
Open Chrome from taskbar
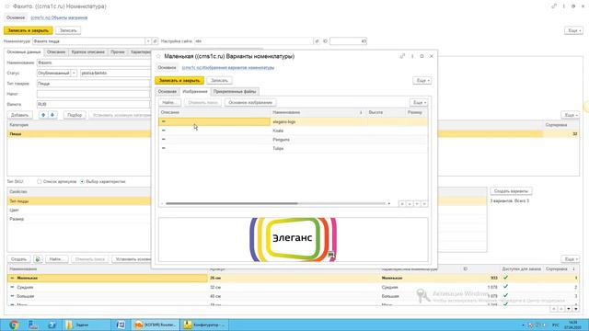coord(14,325)
